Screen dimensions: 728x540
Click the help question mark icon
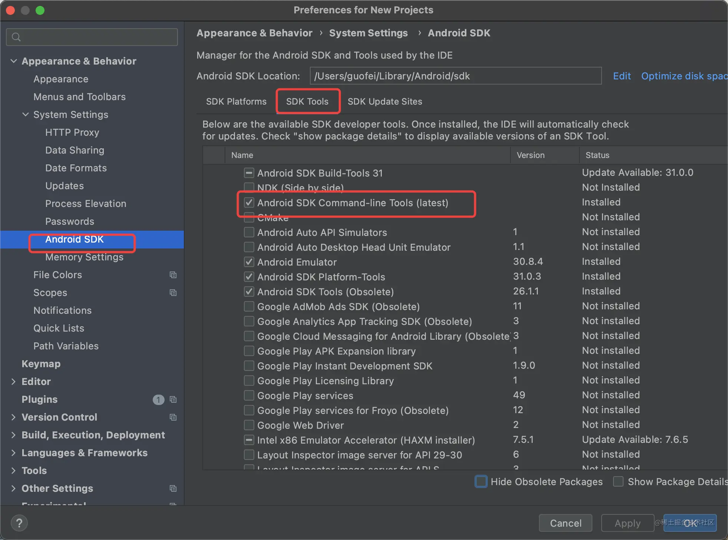[19, 523]
